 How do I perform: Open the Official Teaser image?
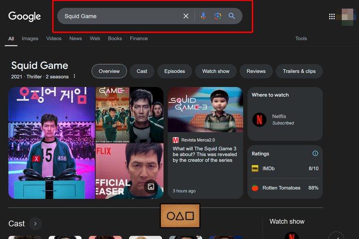(130, 171)
